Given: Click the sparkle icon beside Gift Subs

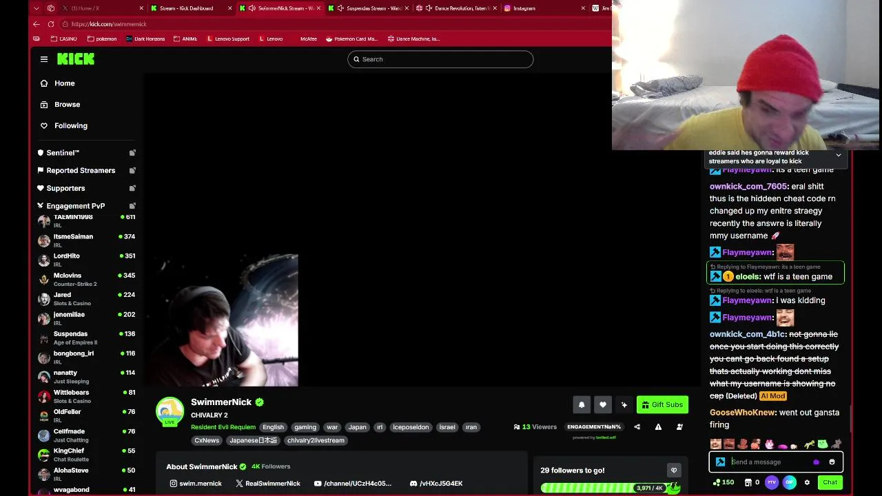Looking at the screenshot, I should [624, 405].
